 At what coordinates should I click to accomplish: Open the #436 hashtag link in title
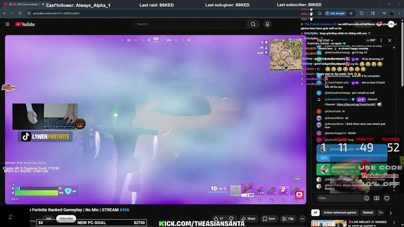point(125,210)
